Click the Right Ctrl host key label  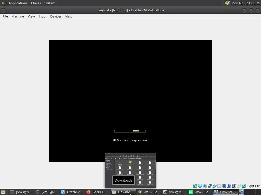click(253, 186)
